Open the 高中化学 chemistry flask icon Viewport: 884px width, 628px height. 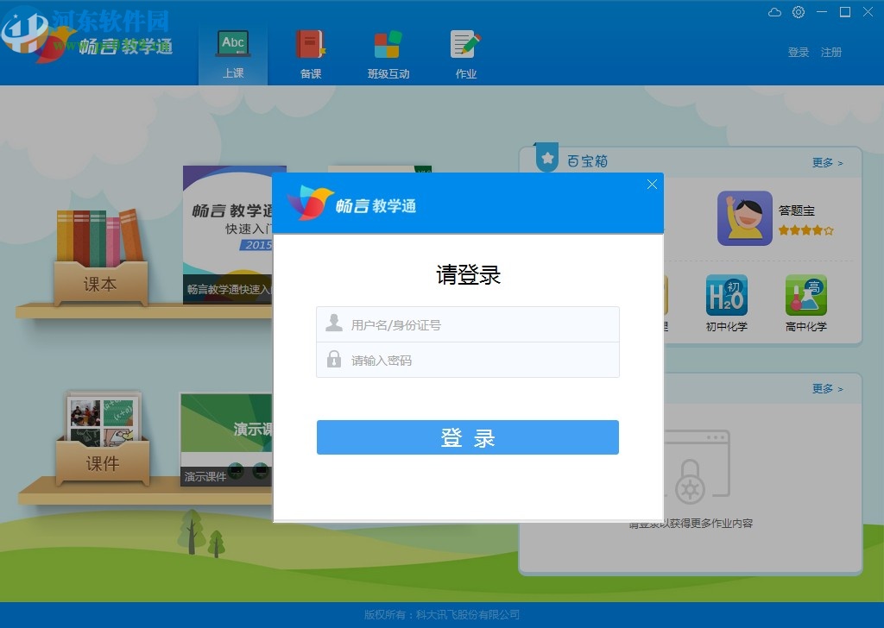(x=805, y=297)
